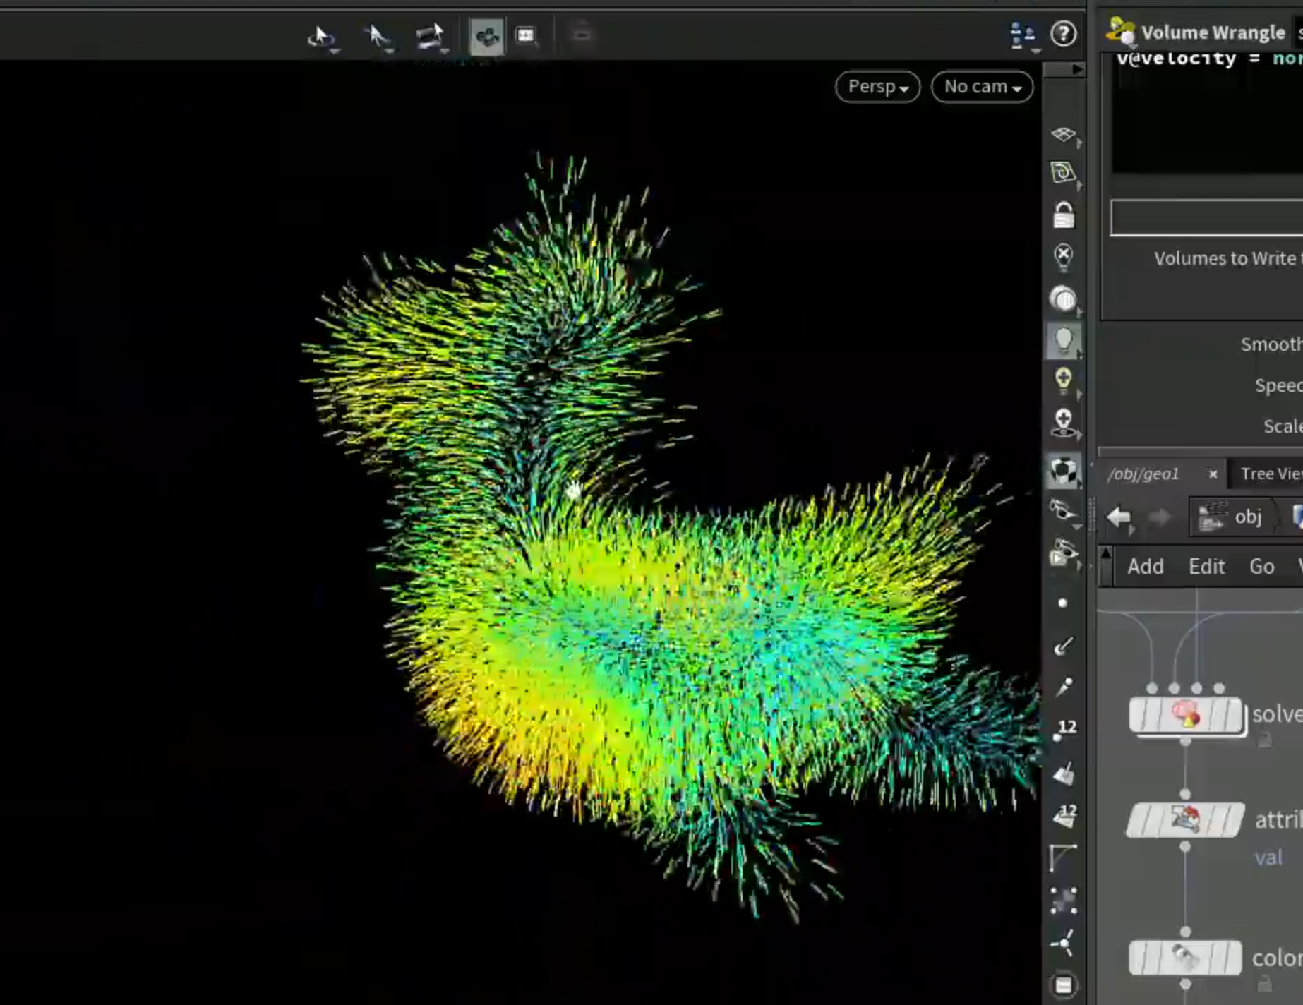This screenshot has height=1005, width=1303.
Task: Toggle primitive hulls corner icon
Action: (1063, 857)
